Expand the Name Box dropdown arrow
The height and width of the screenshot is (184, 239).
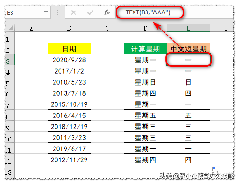(46, 12)
